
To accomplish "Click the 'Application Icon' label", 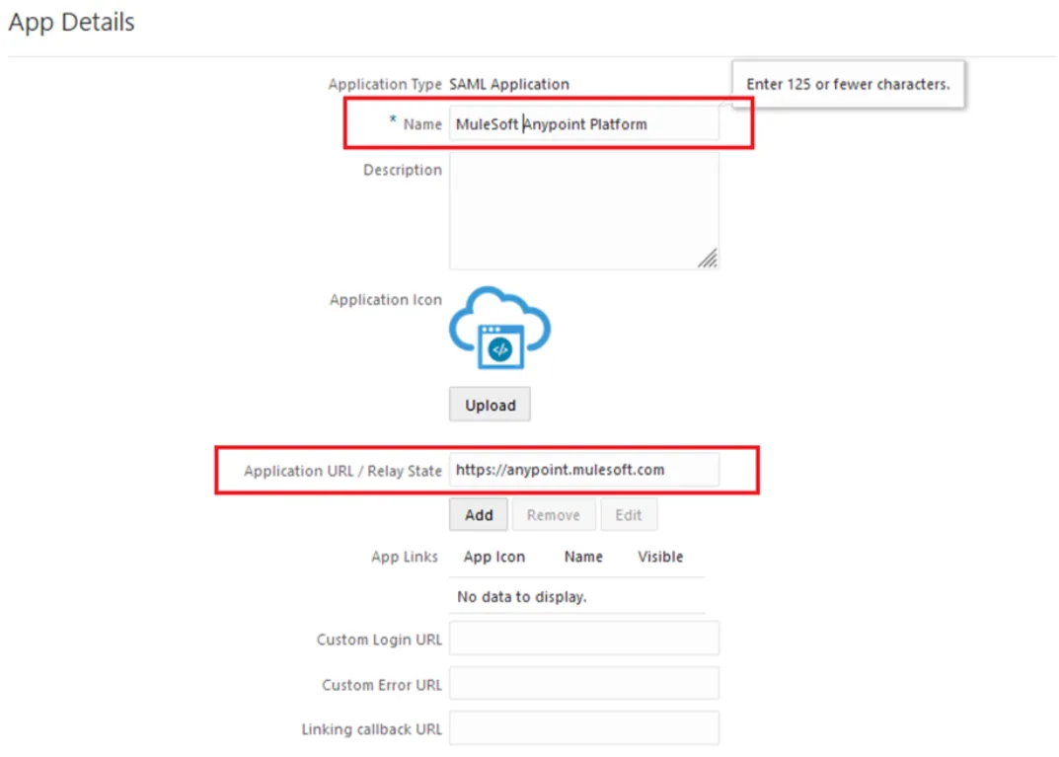I will click(386, 299).
